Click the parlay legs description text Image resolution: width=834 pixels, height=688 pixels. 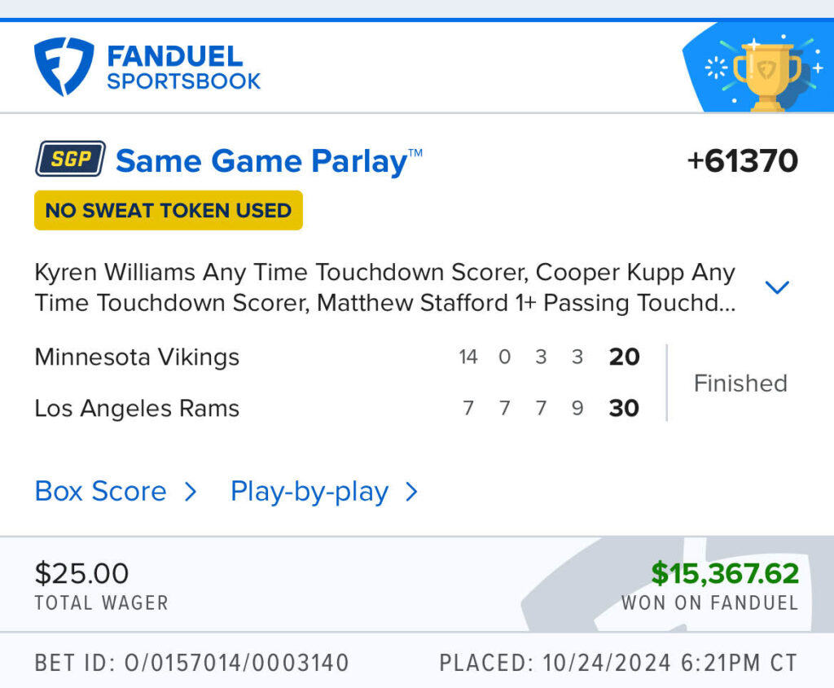[x=384, y=287]
